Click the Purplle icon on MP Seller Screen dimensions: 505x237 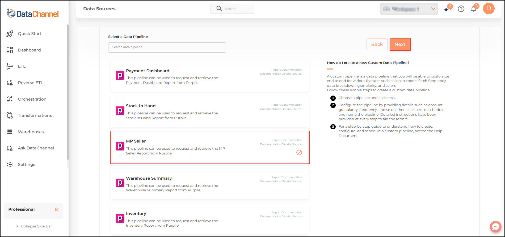pos(120,146)
